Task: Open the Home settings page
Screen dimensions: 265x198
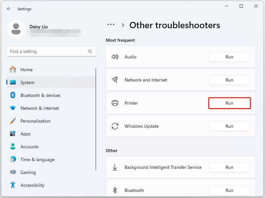Action: tap(26, 70)
